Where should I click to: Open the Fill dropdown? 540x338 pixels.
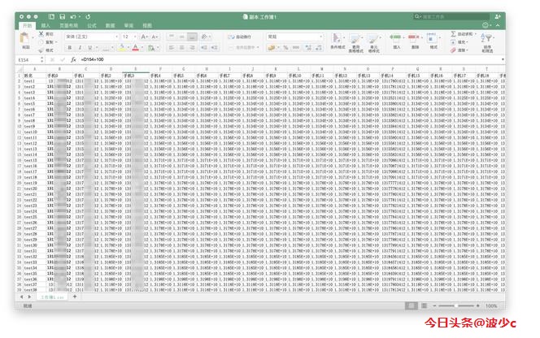coord(459,42)
